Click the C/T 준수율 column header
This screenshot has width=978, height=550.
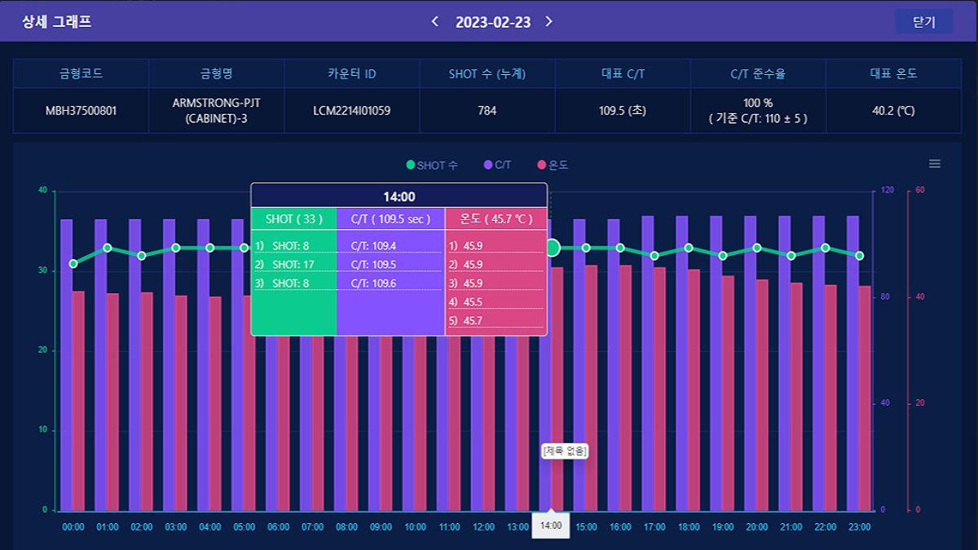click(757, 73)
